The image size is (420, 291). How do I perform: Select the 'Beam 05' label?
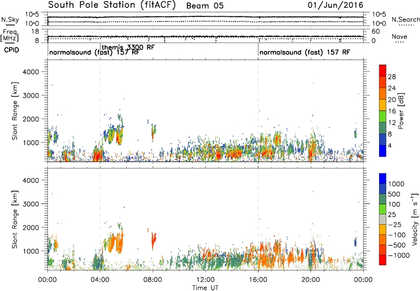[205, 6]
